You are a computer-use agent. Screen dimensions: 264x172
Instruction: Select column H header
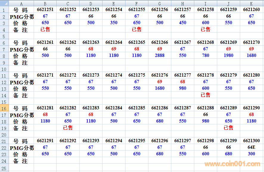[182, 4]
